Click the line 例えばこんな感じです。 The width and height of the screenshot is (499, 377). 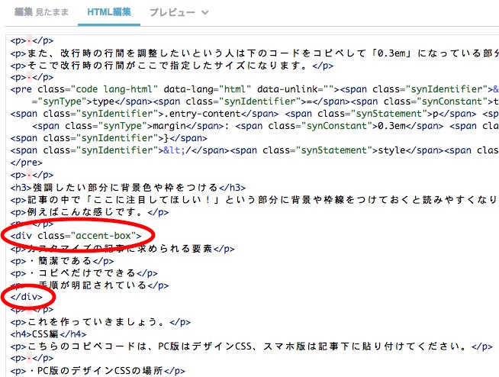[x=89, y=211]
